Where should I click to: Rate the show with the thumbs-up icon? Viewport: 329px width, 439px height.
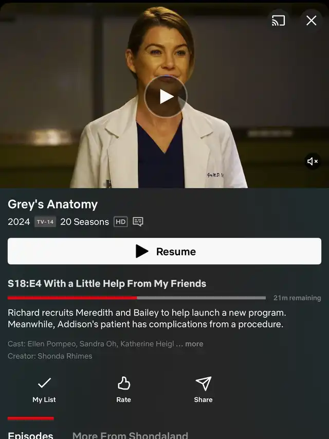pyautogui.click(x=124, y=390)
